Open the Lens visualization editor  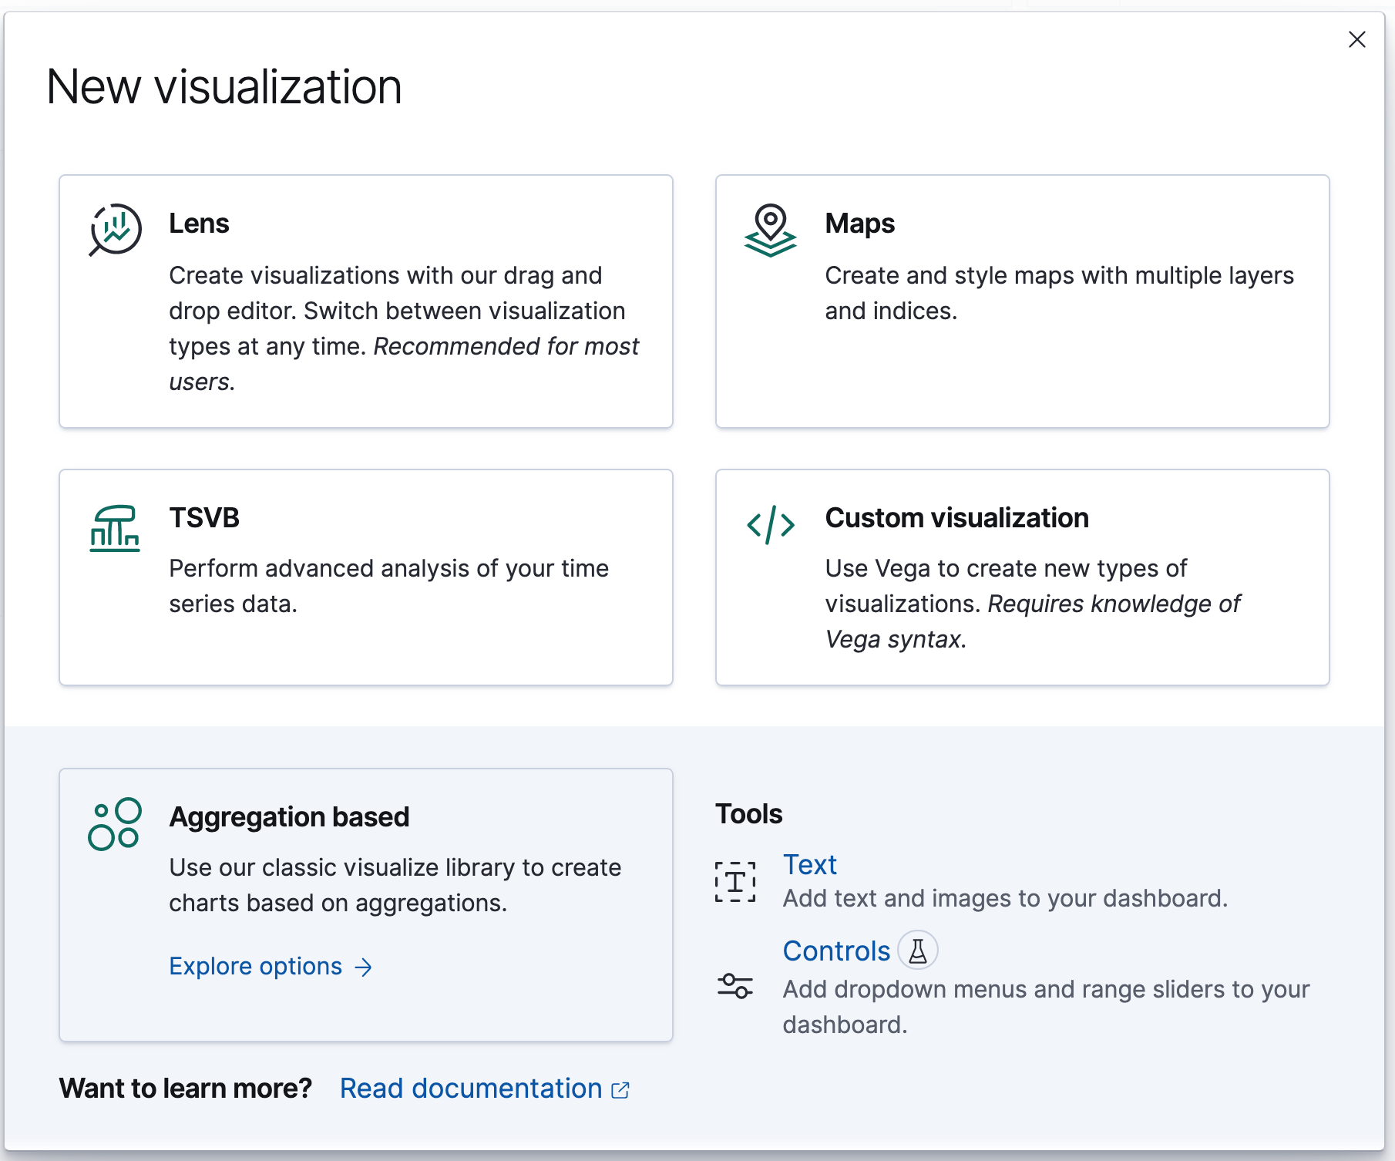365,301
